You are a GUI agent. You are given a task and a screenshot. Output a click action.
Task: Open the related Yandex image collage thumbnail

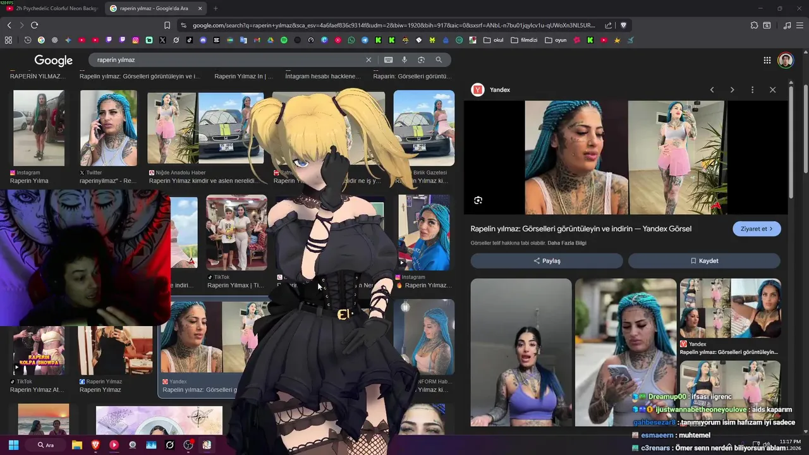[730, 308]
